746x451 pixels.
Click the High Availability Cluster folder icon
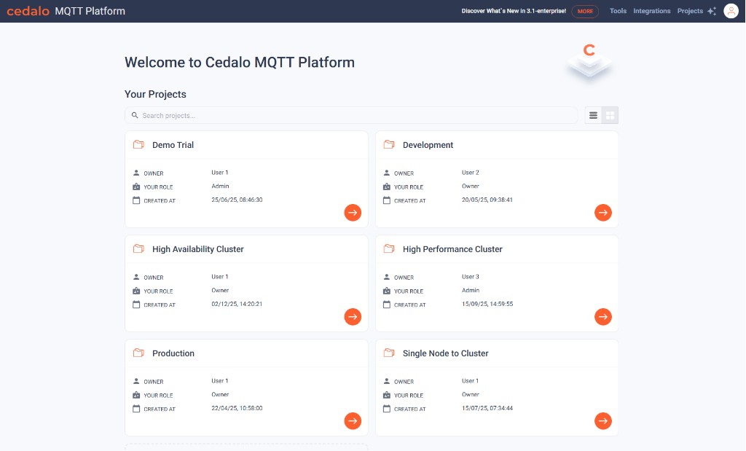tap(138, 248)
